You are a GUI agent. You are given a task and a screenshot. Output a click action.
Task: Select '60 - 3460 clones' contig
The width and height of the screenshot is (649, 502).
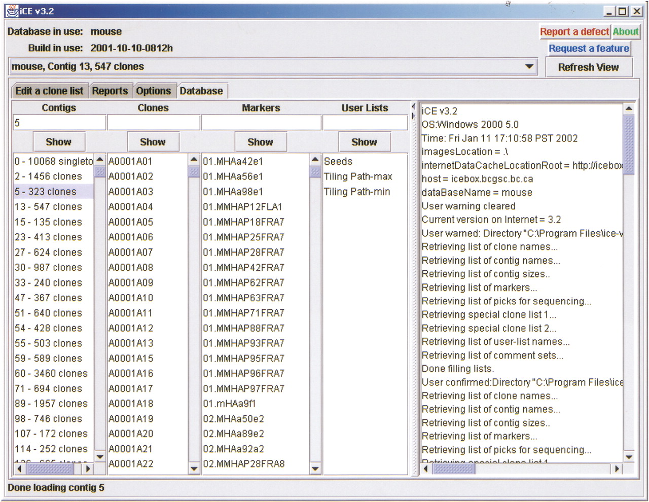(x=54, y=373)
